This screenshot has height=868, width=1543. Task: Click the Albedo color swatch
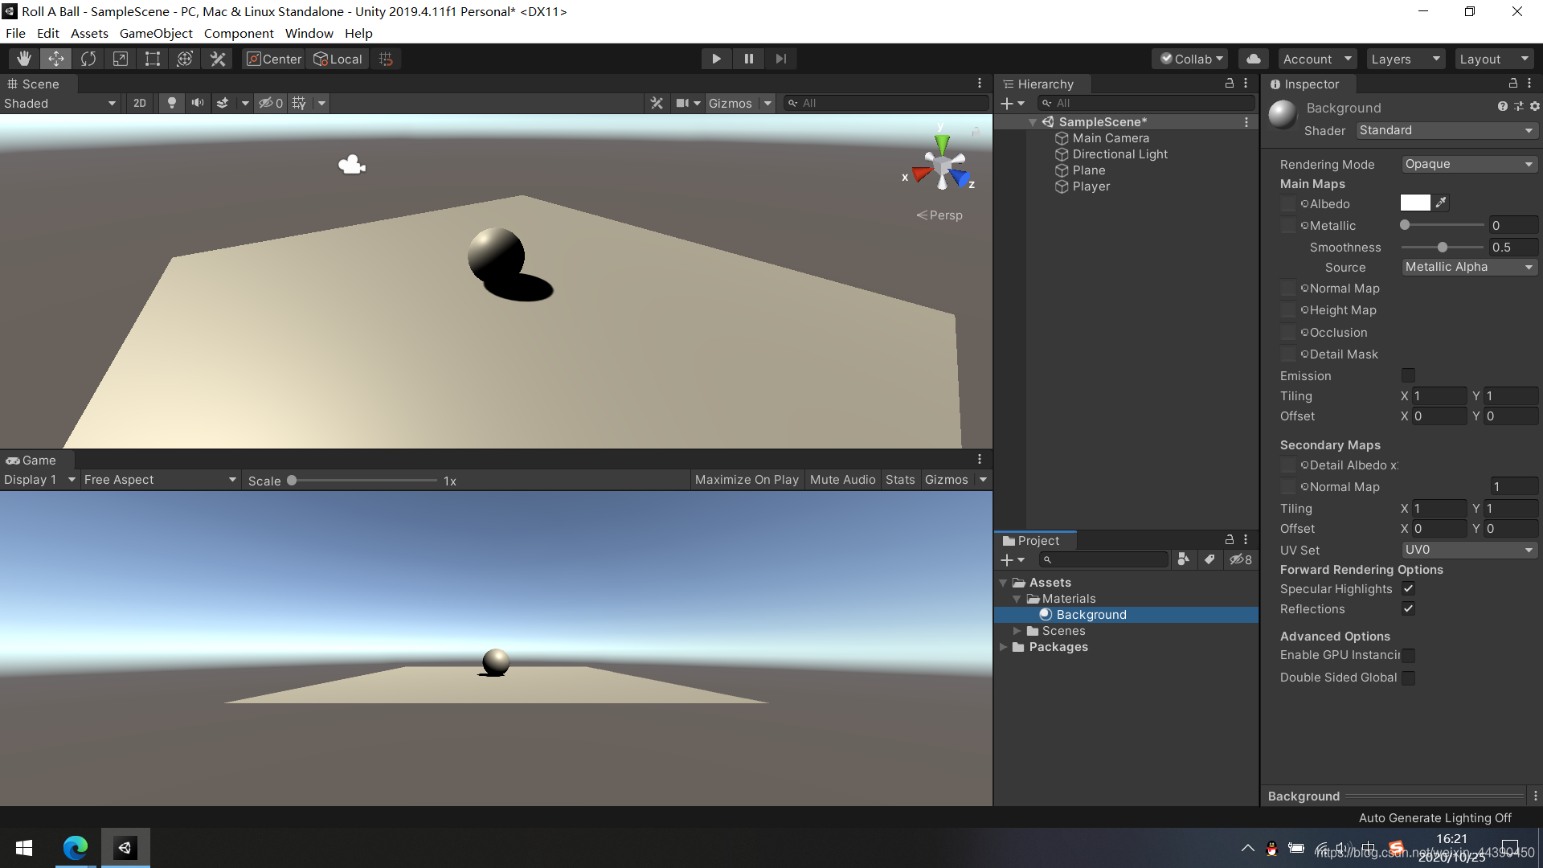[x=1415, y=203]
